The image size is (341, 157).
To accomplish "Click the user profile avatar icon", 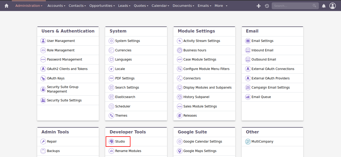I will pyautogui.click(x=333, y=6).
